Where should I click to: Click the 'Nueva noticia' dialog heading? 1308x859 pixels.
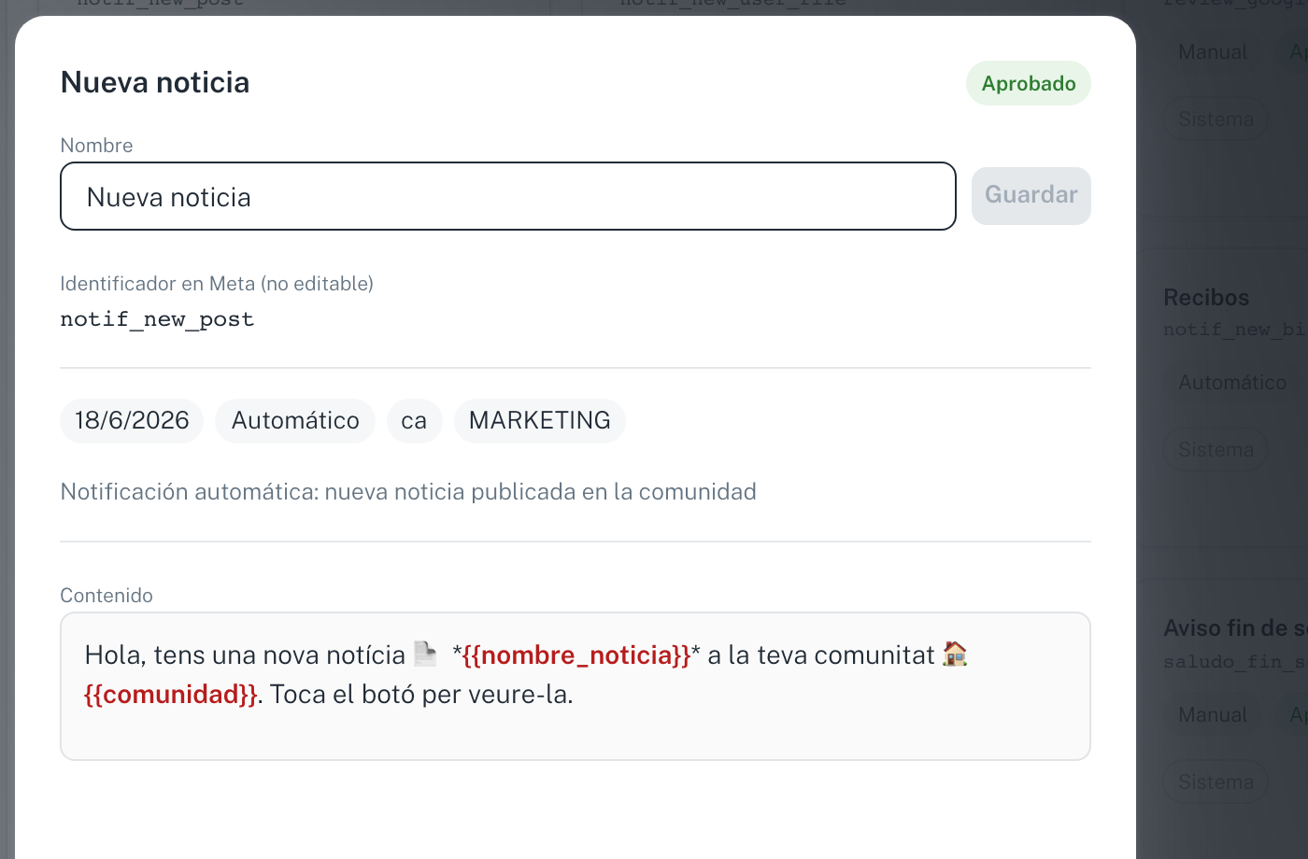coord(155,83)
